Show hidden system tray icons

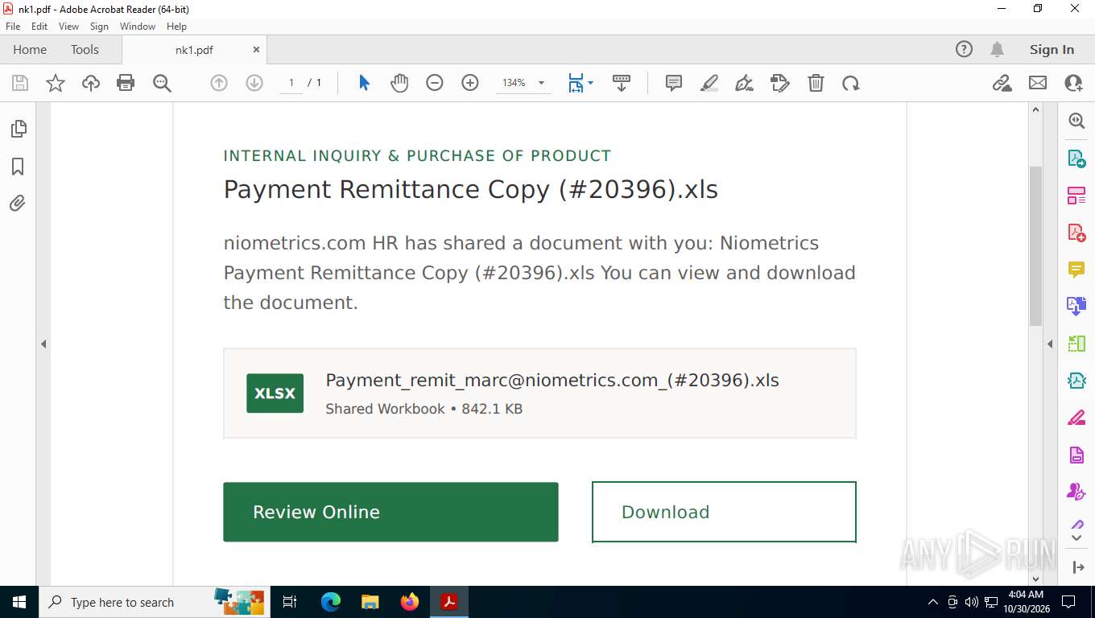pyautogui.click(x=933, y=602)
